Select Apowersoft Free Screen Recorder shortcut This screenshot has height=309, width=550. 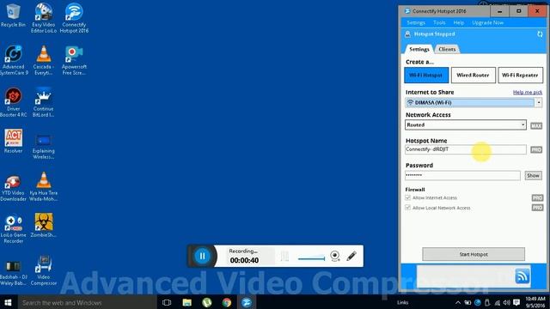[74, 60]
